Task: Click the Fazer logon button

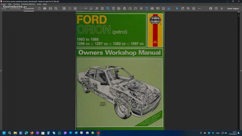Action: click(x=233, y=8)
